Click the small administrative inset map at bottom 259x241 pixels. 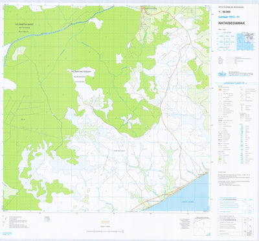click(x=202, y=226)
